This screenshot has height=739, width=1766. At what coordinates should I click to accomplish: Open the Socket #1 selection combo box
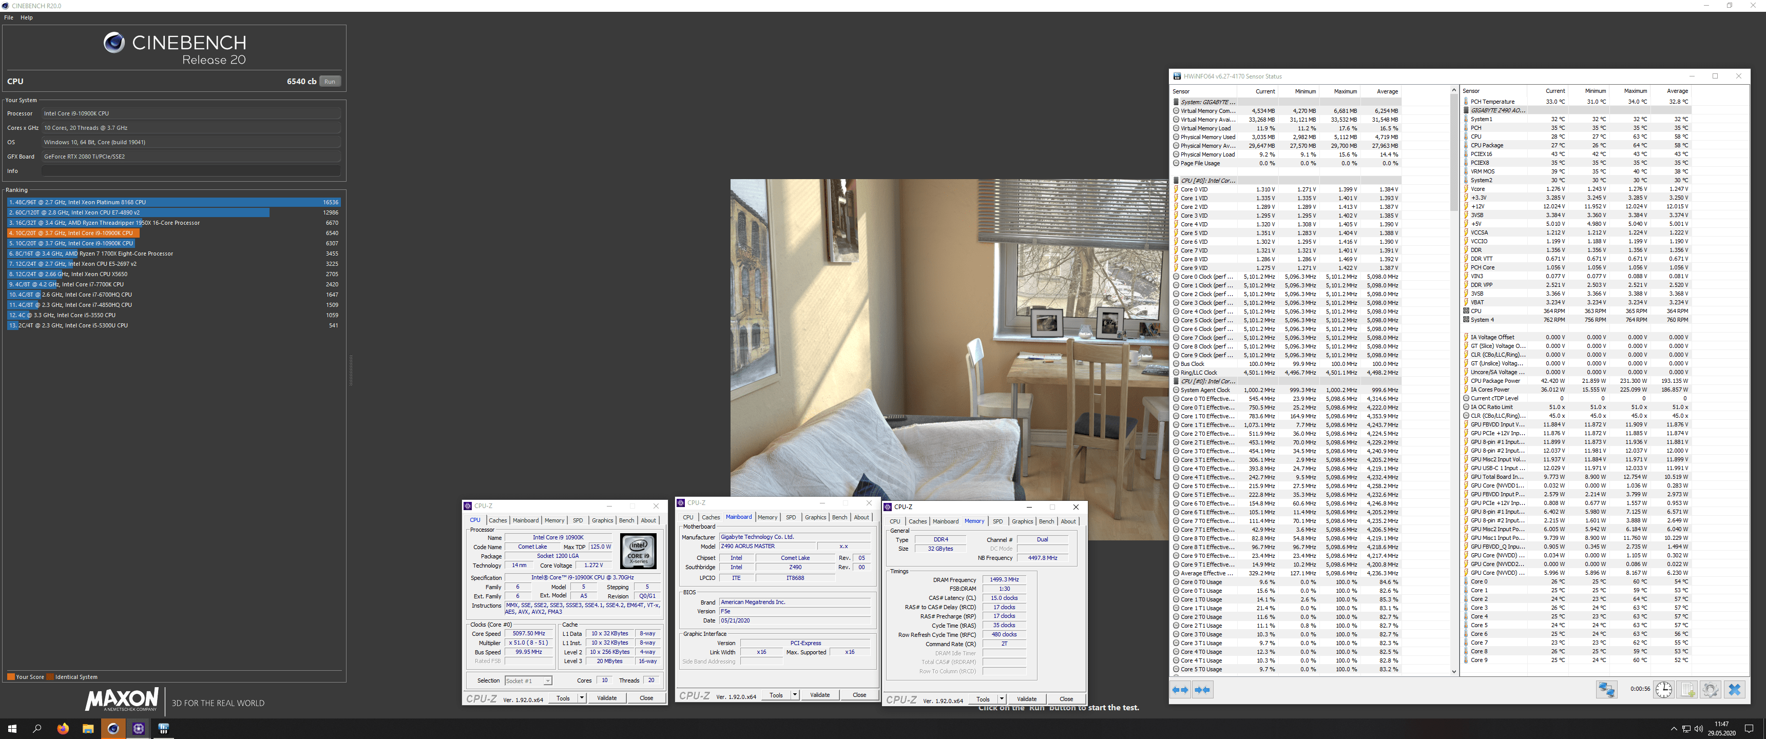[x=528, y=680]
